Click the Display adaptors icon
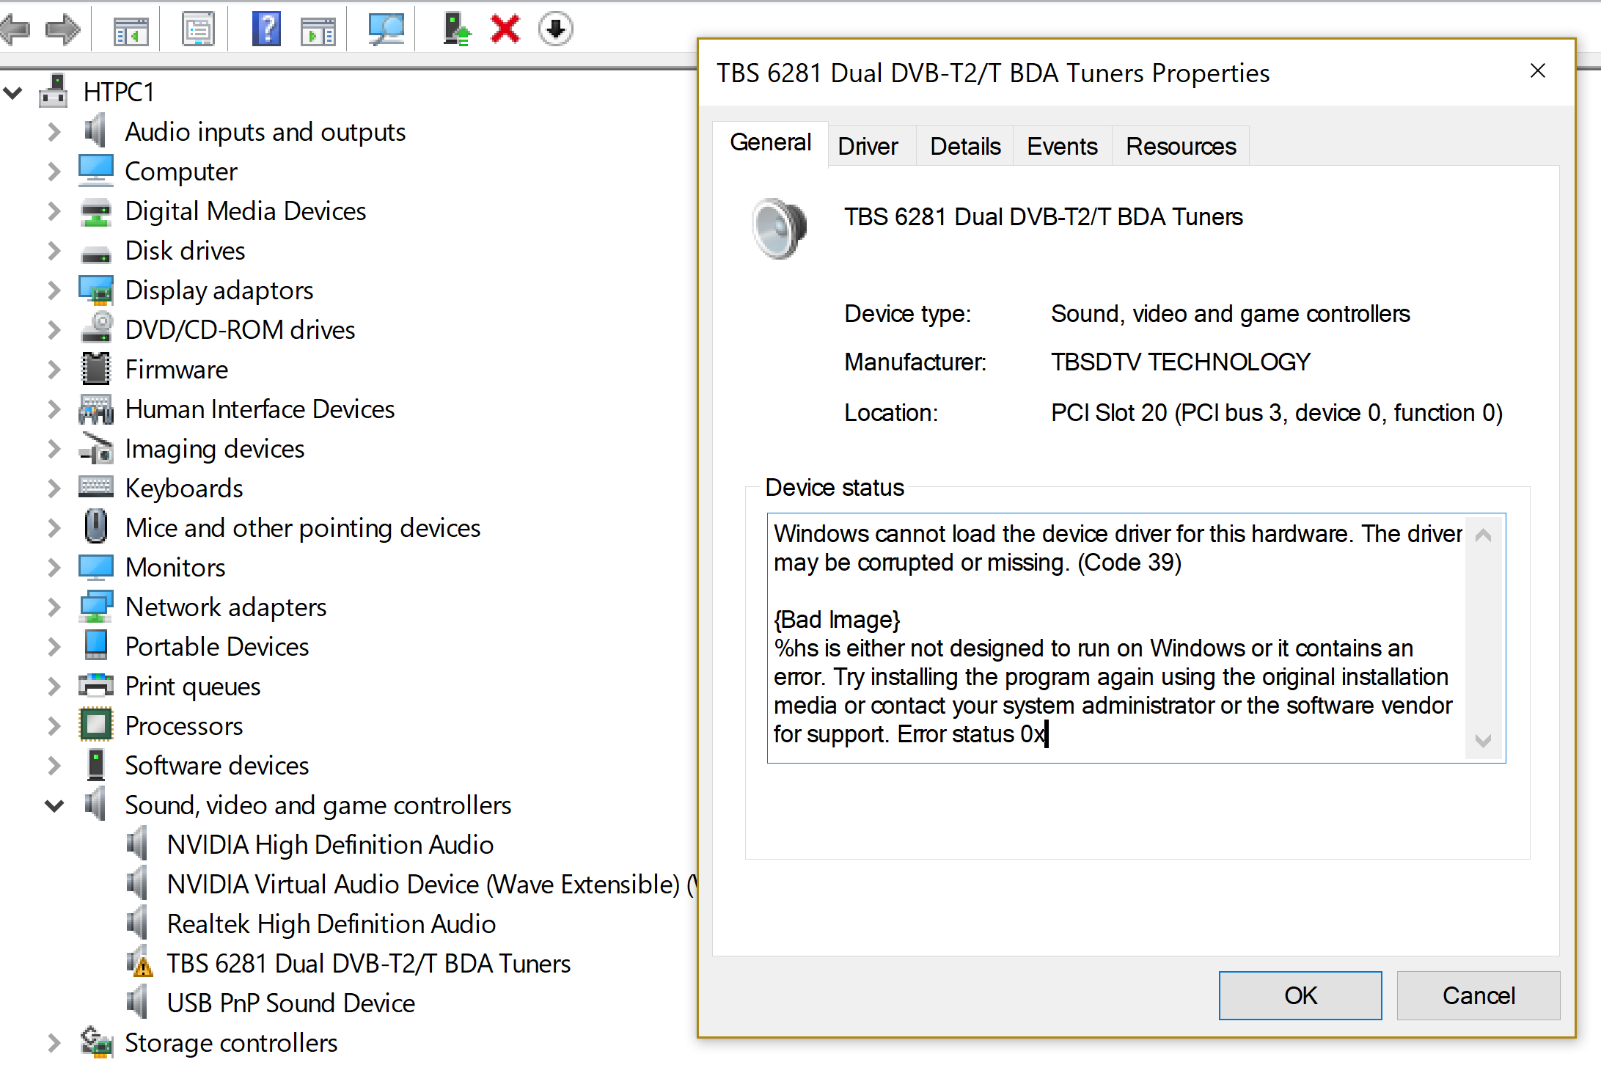The image size is (1601, 1065). point(96,290)
